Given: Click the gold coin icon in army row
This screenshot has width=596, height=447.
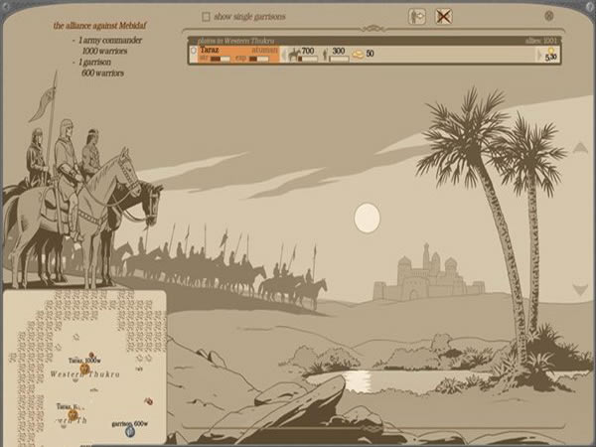Looking at the screenshot, I should (551, 52).
